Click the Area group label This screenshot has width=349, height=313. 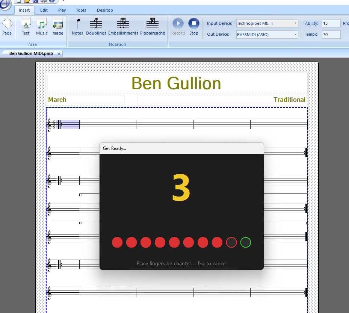(33, 44)
